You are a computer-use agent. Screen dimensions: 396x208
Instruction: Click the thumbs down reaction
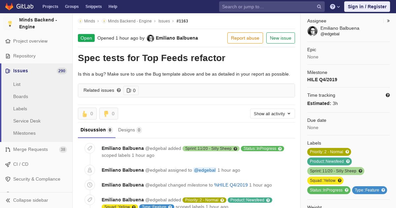pos(109,114)
